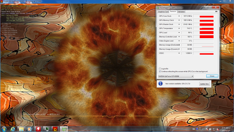234x132 pixels.
Task: Click the Update Now button
Action: (x=204, y=84)
